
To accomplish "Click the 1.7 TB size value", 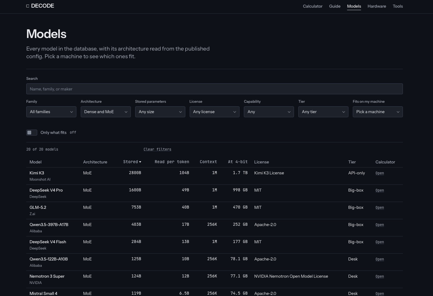I will click(x=240, y=173).
